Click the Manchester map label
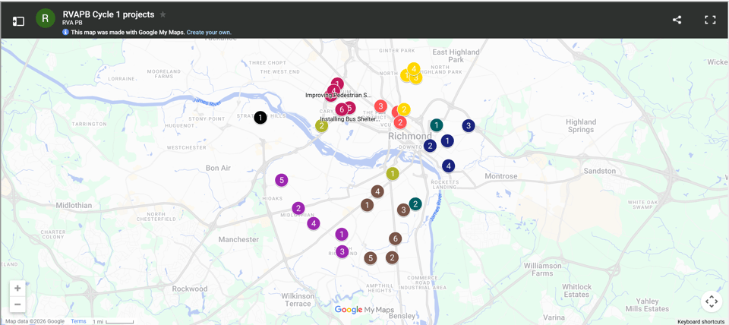Viewport: 729px width, 325px height. [238, 240]
